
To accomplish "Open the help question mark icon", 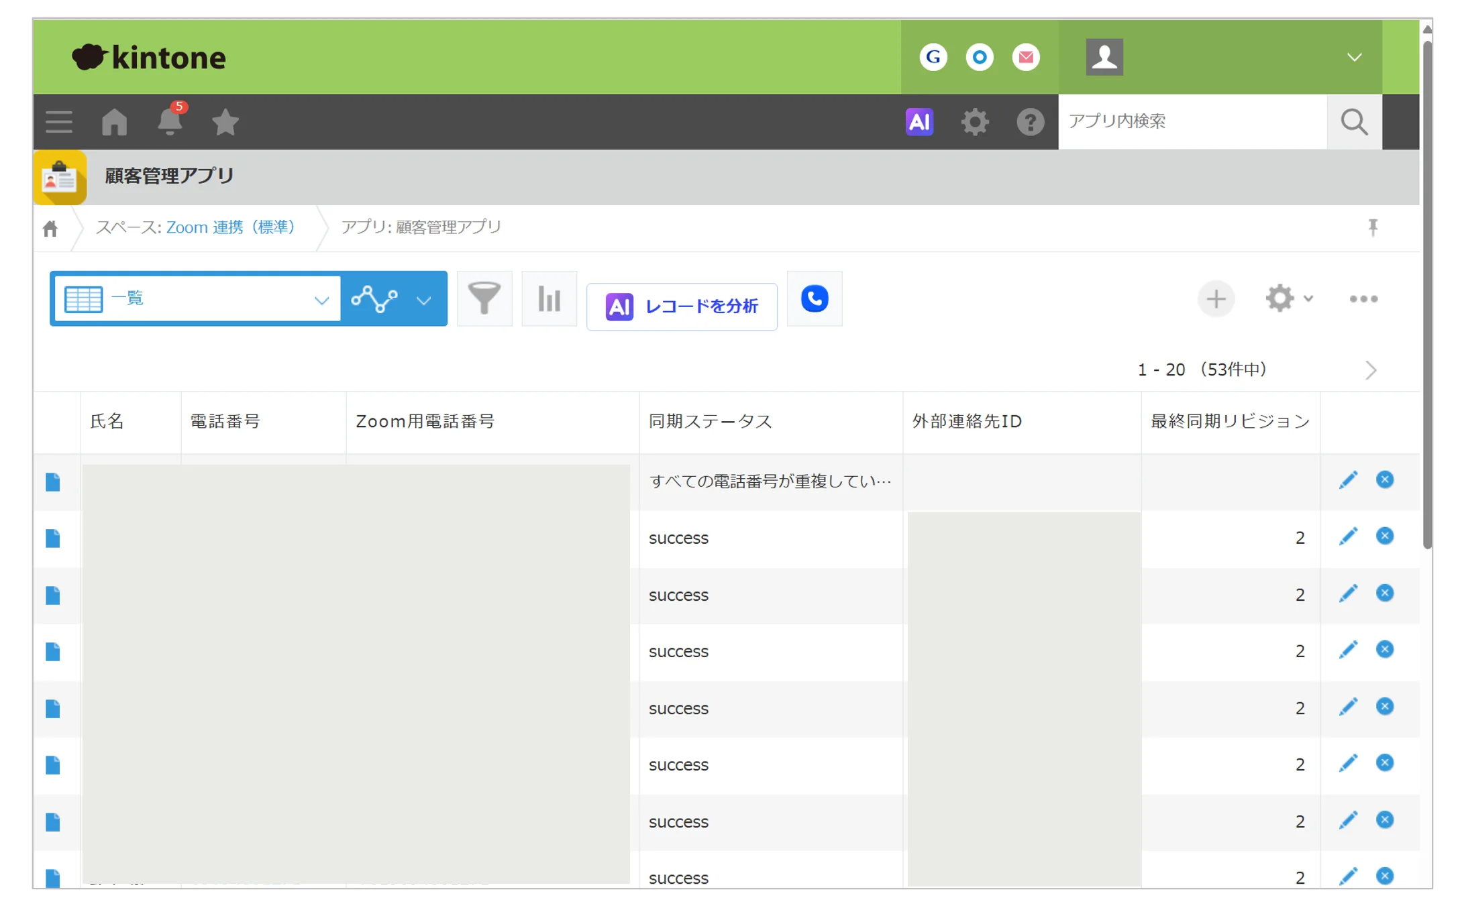I will [x=1030, y=122].
